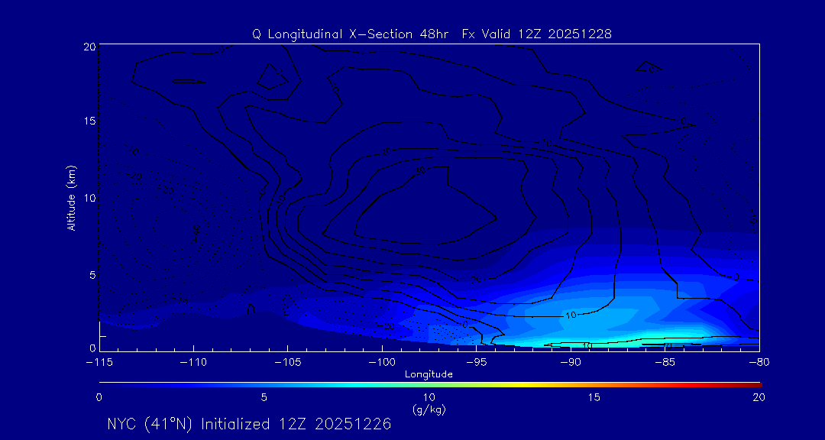The width and height of the screenshot is (825, 440).
Task: Select the -100 longitude tick label
Action: (x=382, y=363)
